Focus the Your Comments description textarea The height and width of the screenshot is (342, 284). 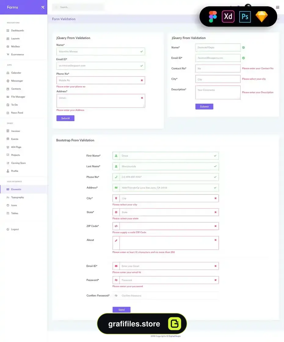coord(218,93)
